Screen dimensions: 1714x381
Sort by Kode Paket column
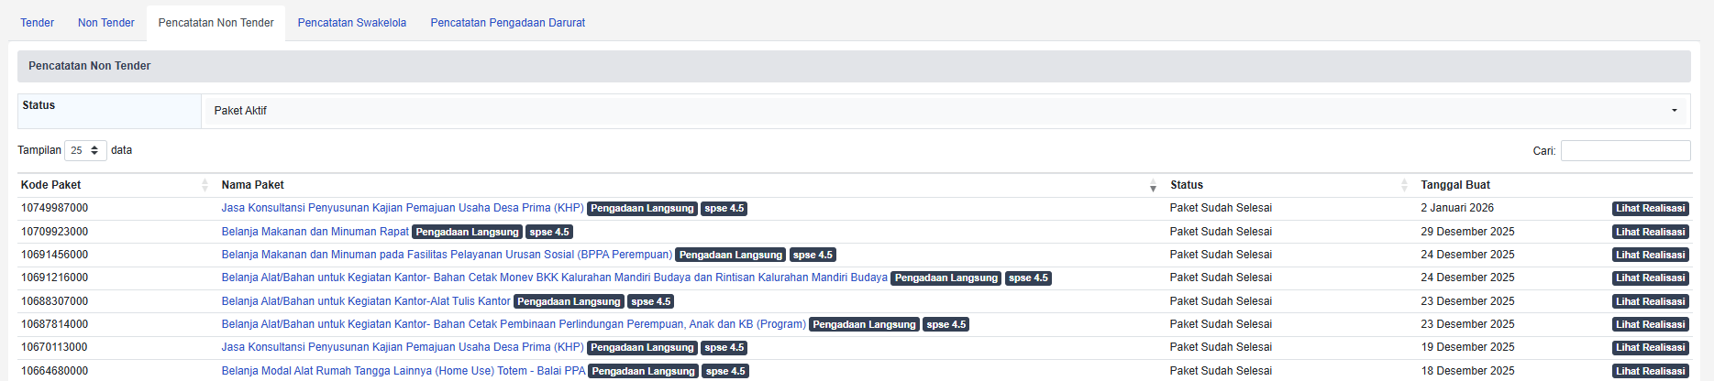[x=115, y=185]
